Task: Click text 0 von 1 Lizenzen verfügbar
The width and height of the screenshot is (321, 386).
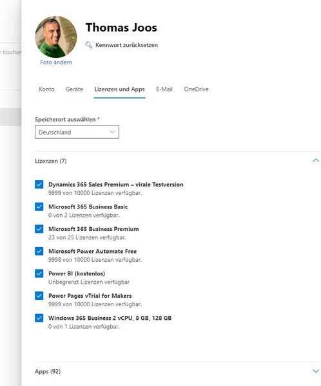Action: (84, 326)
